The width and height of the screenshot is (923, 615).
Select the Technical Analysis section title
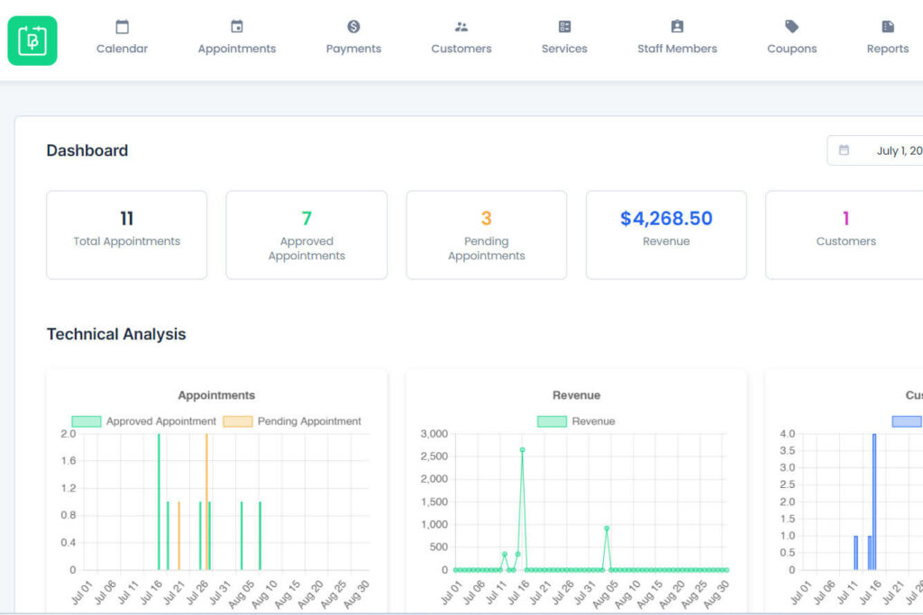pos(116,334)
